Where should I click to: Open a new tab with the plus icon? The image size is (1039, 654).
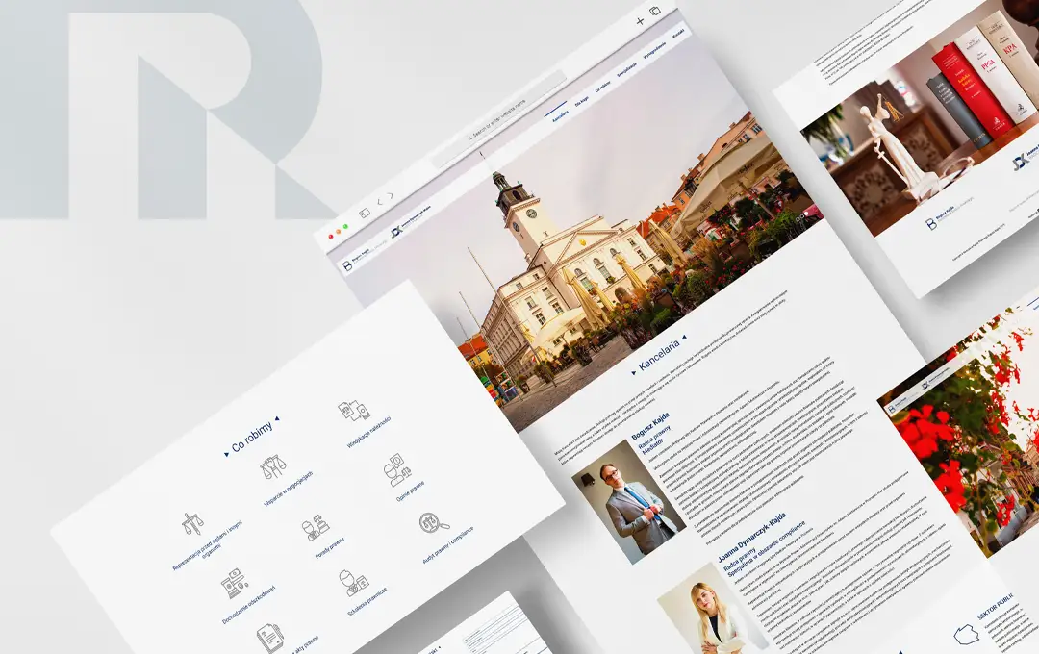[640, 21]
